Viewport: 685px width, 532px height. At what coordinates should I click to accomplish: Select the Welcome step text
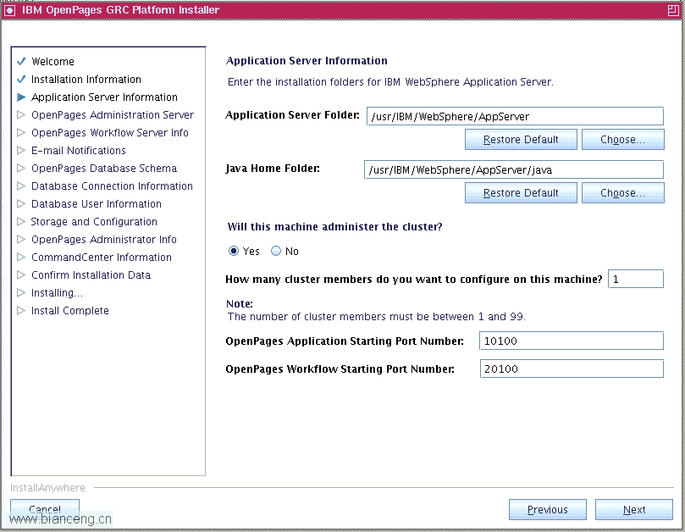(52, 62)
